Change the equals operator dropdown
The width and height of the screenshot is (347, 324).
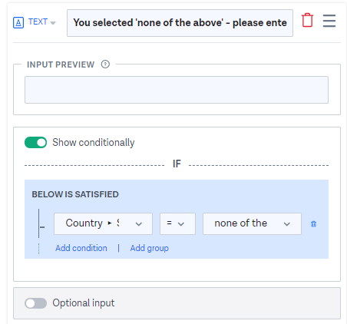click(x=177, y=223)
